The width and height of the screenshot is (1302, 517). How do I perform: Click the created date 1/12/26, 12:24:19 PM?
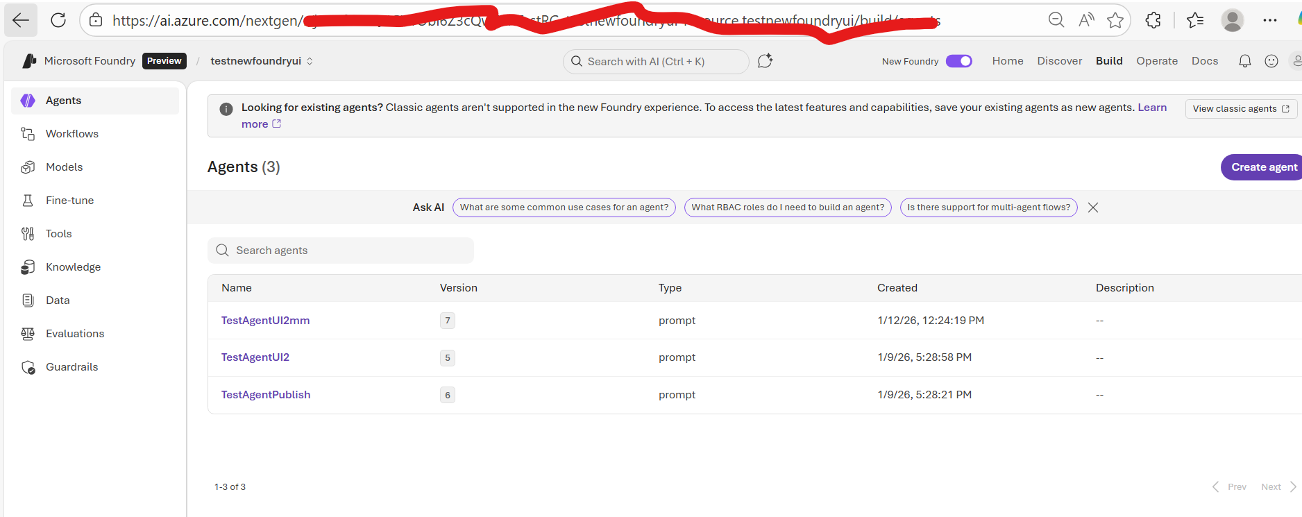tap(931, 321)
